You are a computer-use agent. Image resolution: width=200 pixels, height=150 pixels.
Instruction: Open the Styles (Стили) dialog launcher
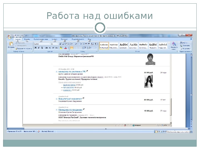177,51
